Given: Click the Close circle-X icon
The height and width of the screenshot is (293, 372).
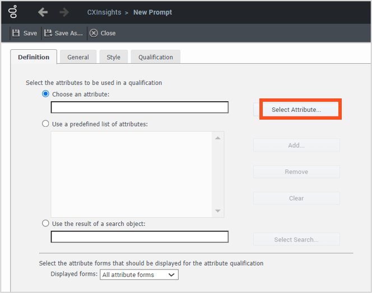Looking at the screenshot, I should (94, 33).
